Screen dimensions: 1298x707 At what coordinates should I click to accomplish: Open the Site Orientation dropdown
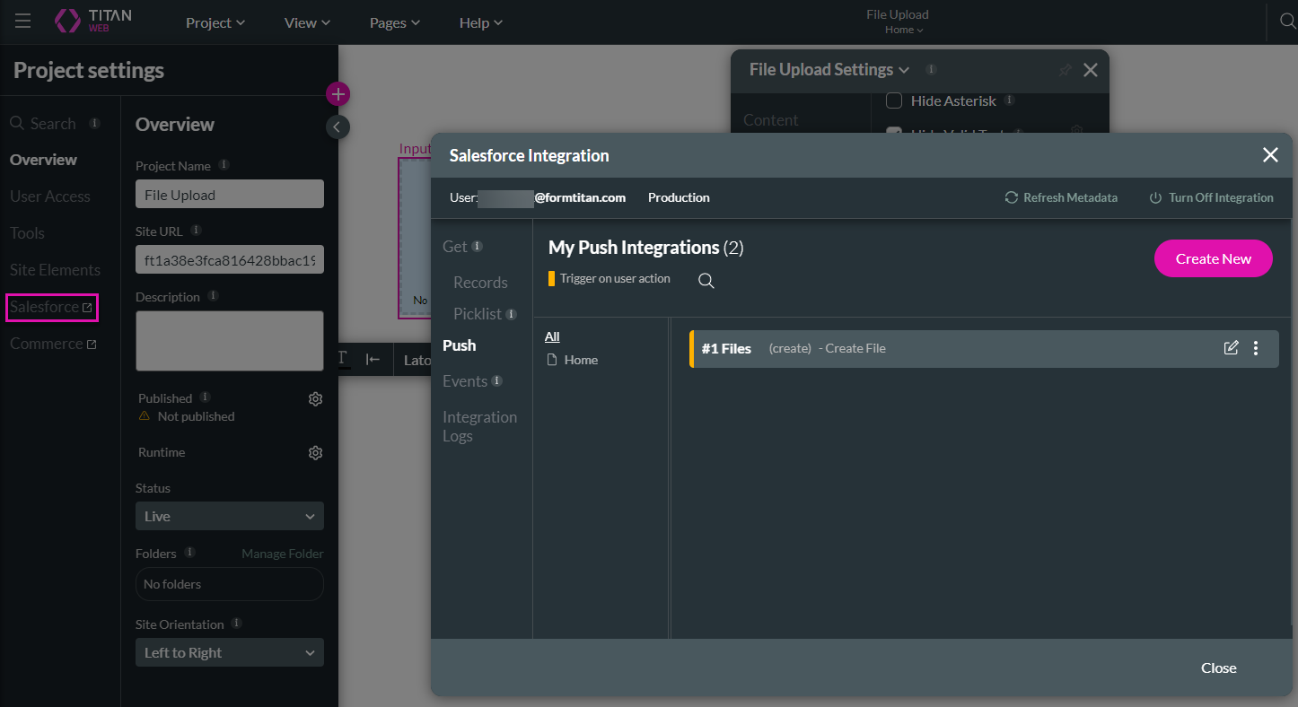point(229,652)
